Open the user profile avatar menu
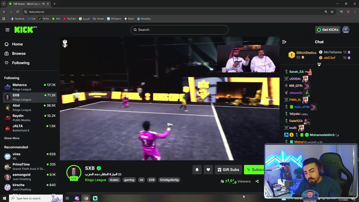Viewport: 359px width, 202px height. click(x=346, y=30)
